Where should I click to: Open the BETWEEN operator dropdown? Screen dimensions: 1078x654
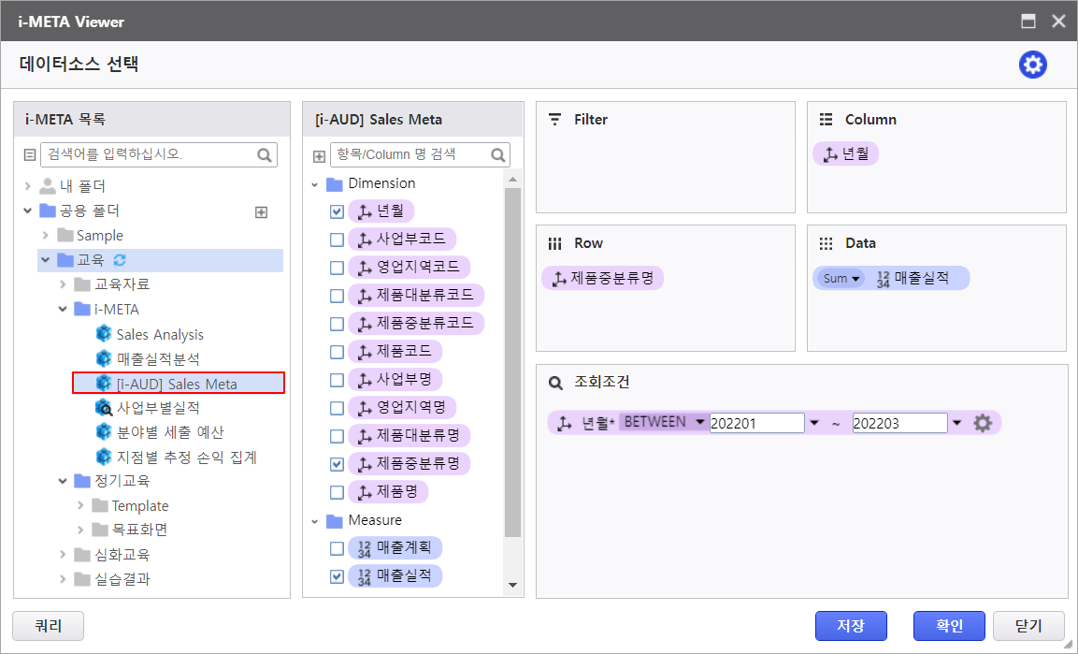(x=663, y=422)
